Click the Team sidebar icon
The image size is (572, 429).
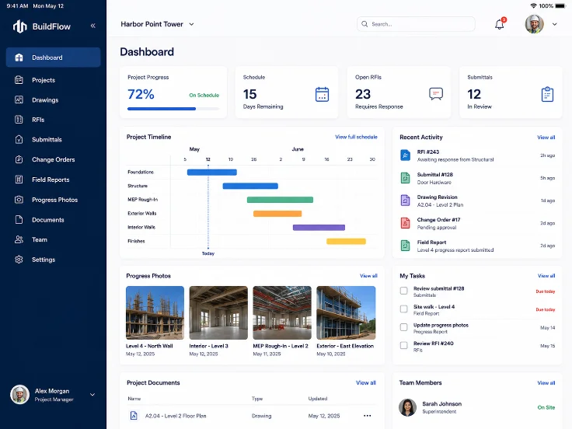pos(19,239)
